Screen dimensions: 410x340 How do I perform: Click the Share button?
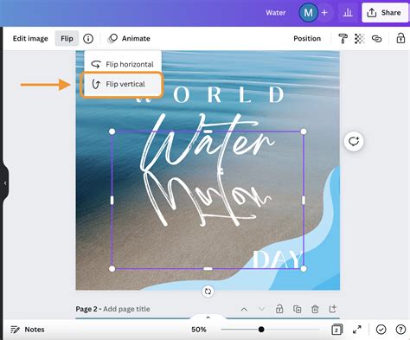click(x=384, y=13)
